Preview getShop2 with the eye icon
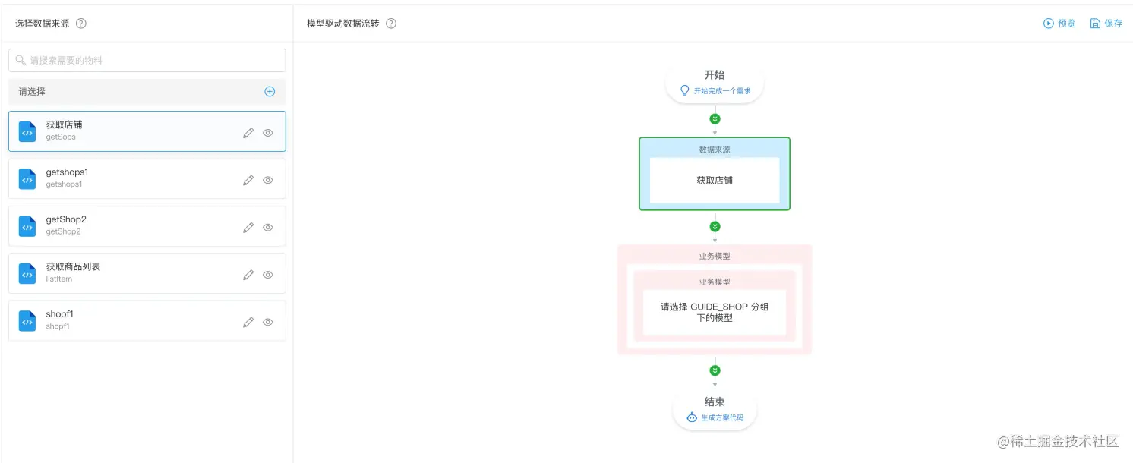The image size is (1133, 463). (268, 228)
